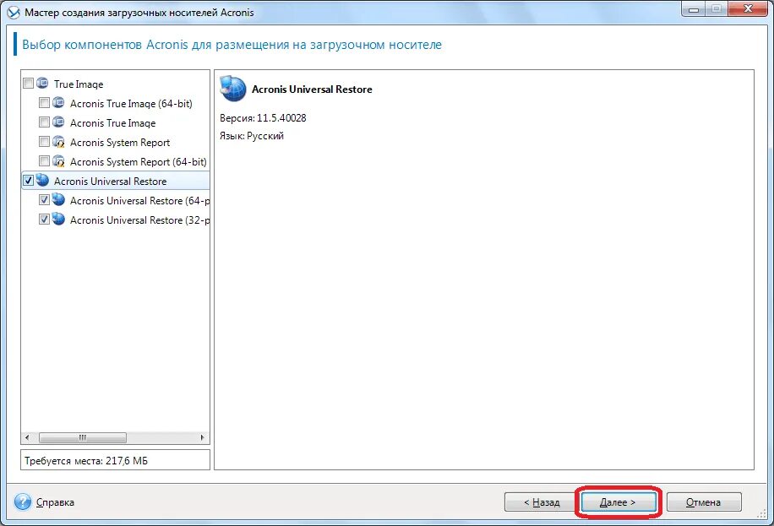Click the Acronis Universal Restore heading in details

coord(312,89)
